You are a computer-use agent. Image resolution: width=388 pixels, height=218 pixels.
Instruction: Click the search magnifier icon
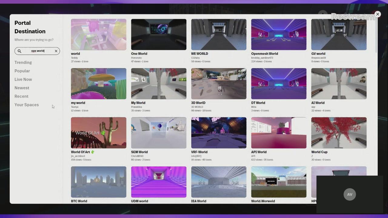[x=19, y=51]
